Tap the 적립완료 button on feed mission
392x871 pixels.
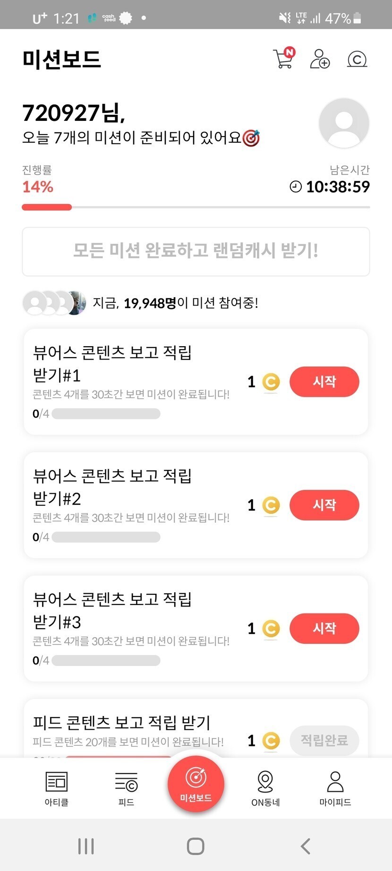coord(324,740)
